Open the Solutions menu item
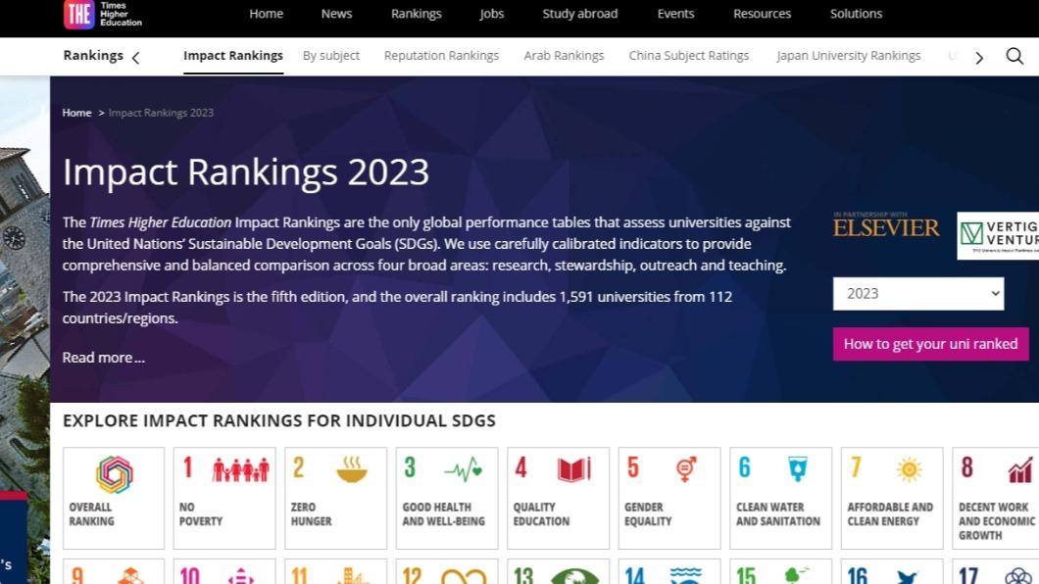This screenshot has width=1039, height=584. (856, 14)
